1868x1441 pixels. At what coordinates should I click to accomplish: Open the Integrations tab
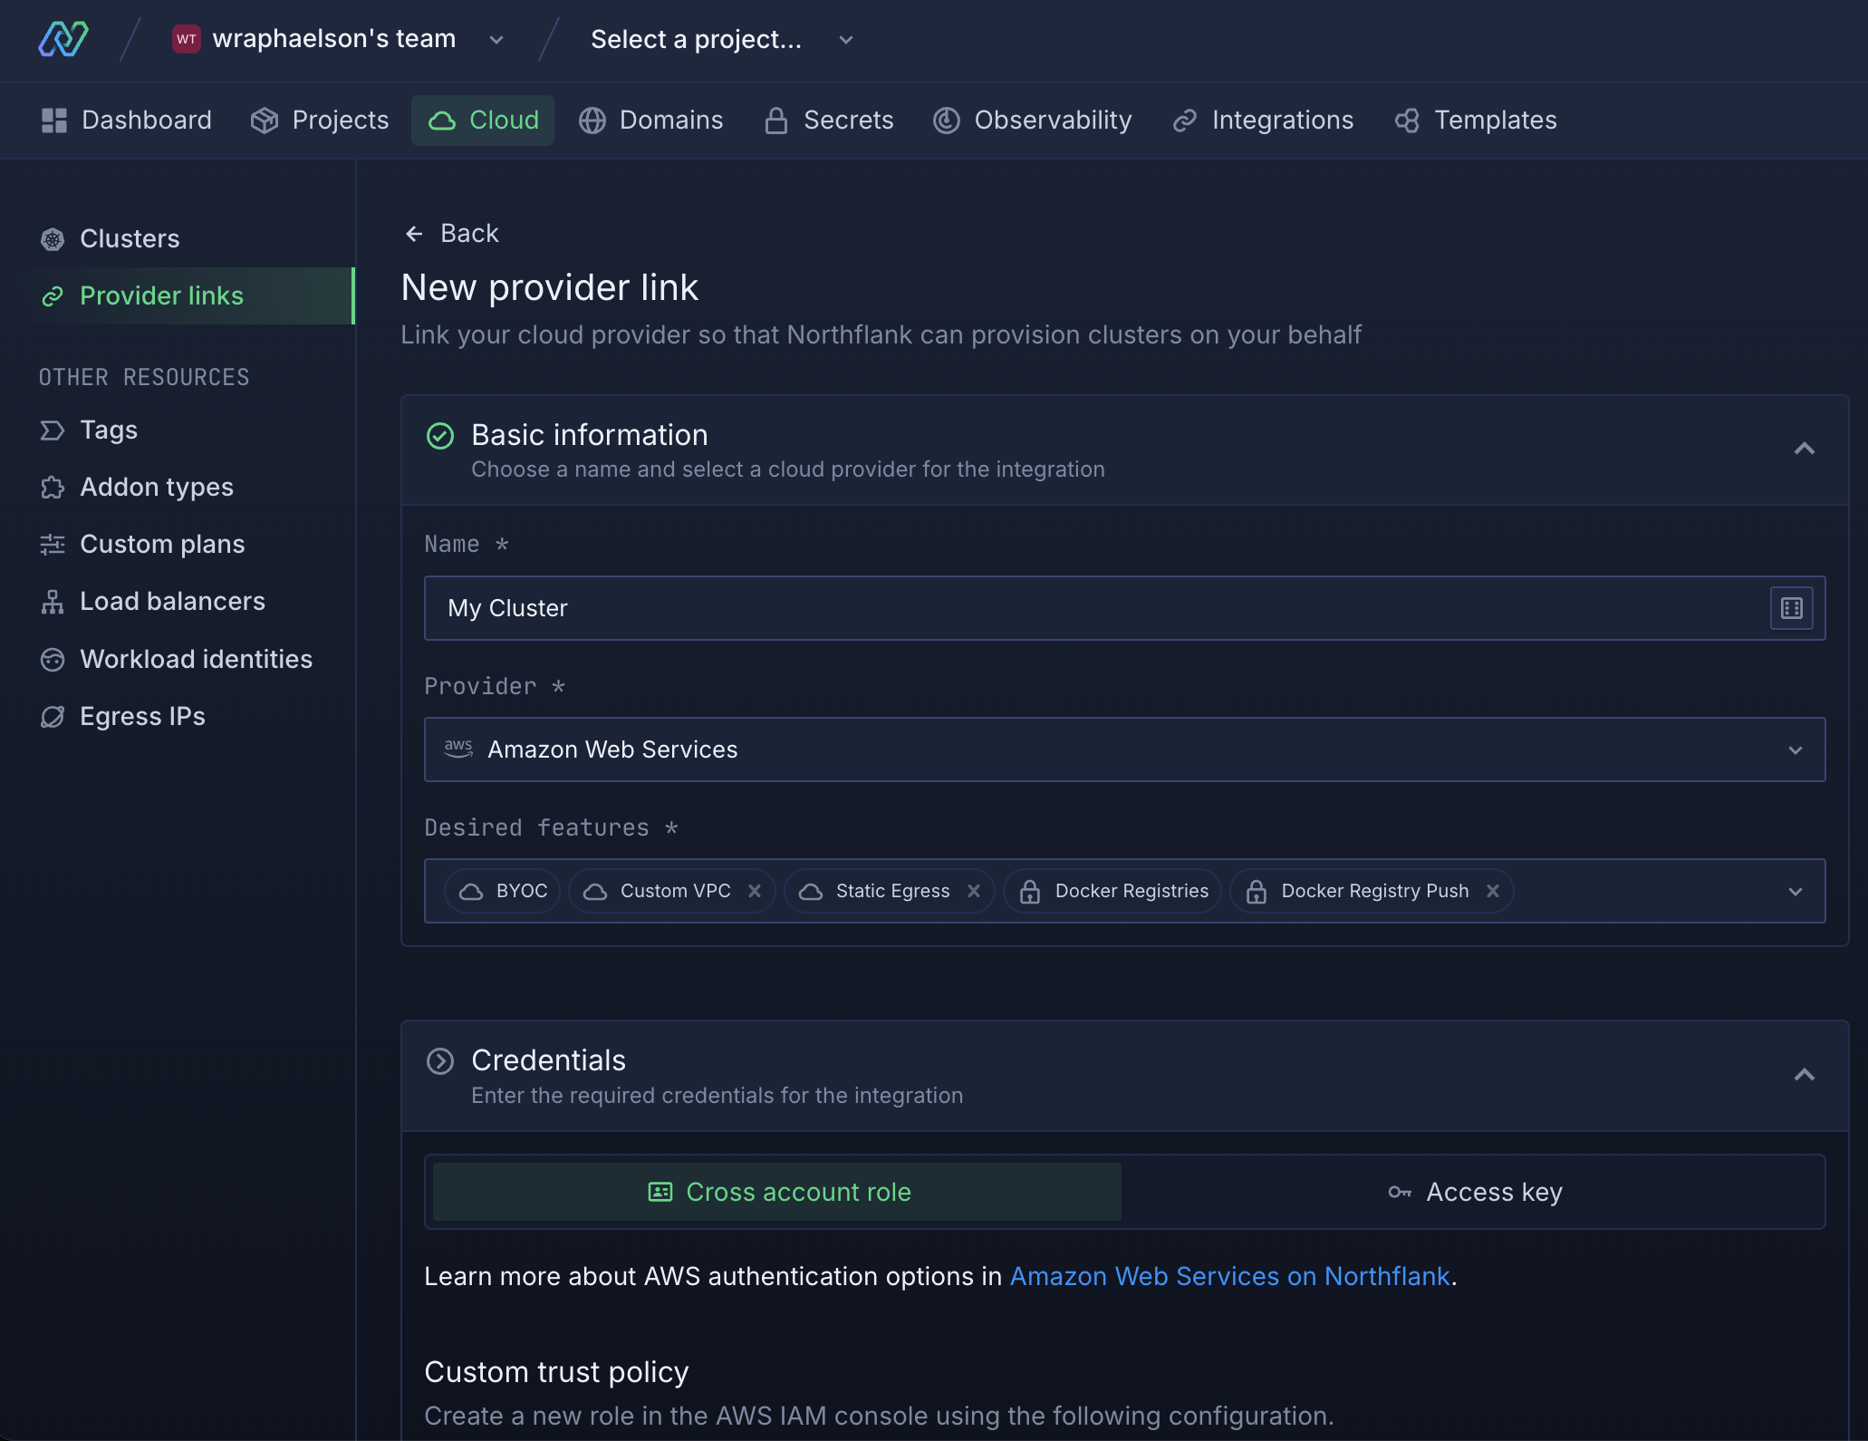click(1264, 120)
